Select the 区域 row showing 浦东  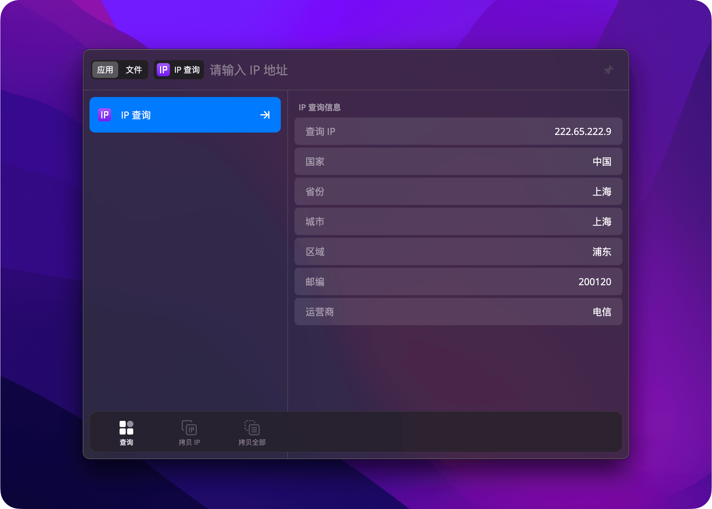(x=458, y=252)
